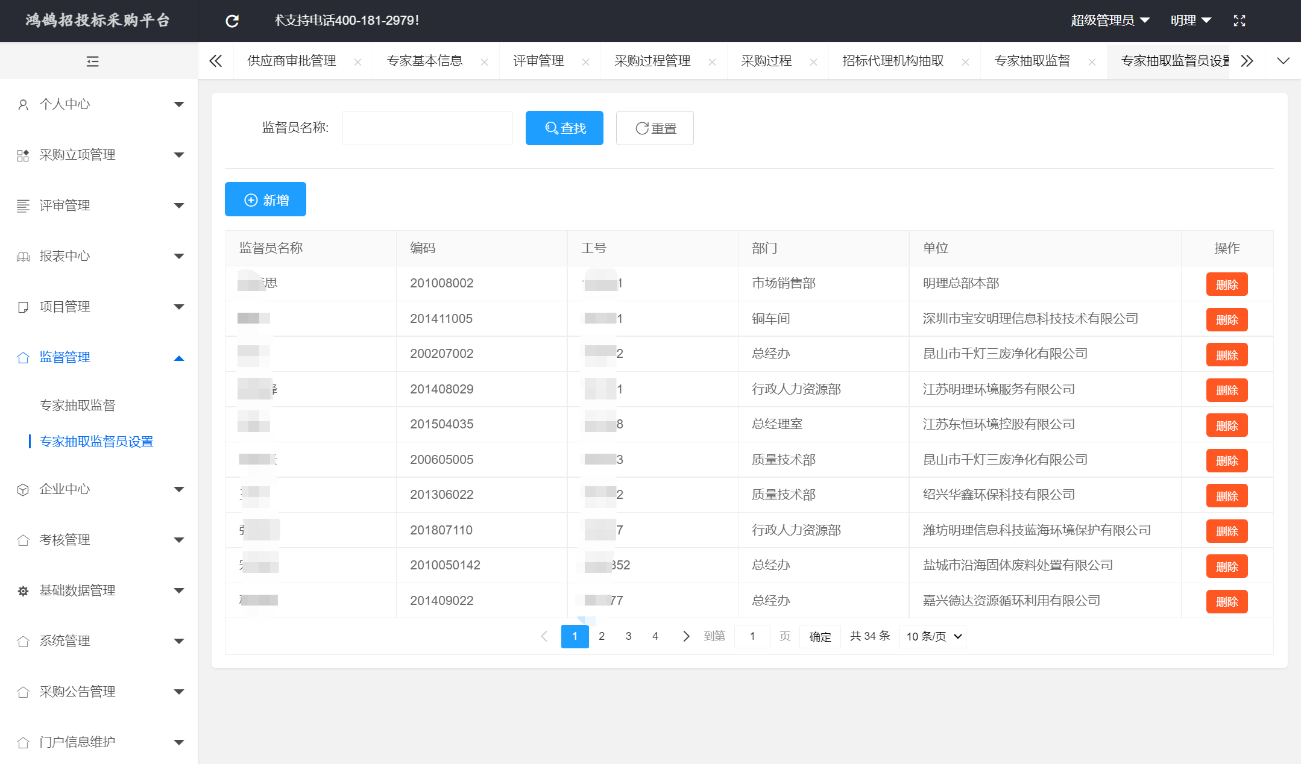Expand 考核管理 menu
Screen dimensions: 1301x764
pos(99,540)
